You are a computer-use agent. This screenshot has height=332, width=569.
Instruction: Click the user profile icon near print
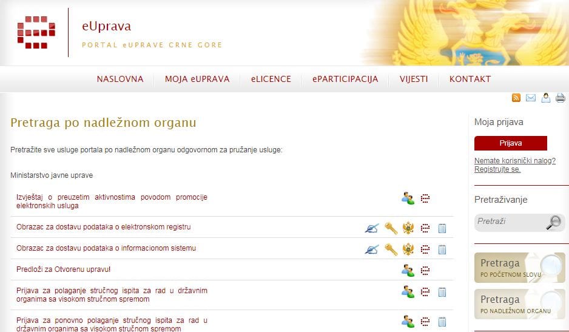(545, 98)
